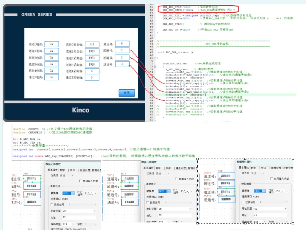This screenshot has height=230, width=306.
Task: Click the 通道5采集值 field on the HMI
Action: point(92,78)
